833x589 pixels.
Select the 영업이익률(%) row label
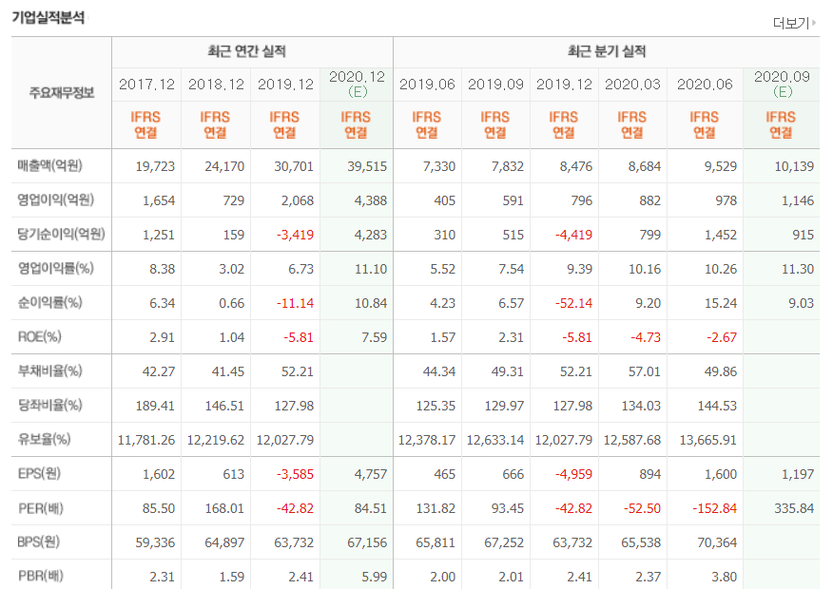pyautogui.click(x=56, y=269)
